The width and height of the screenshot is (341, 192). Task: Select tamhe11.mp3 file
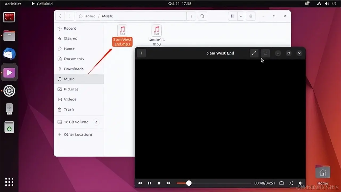(x=157, y=35)
